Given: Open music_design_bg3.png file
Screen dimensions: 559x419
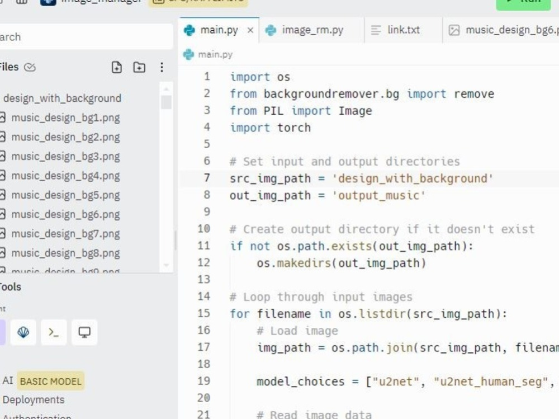Looking at the screenshot, I should (x=65, y=156).
